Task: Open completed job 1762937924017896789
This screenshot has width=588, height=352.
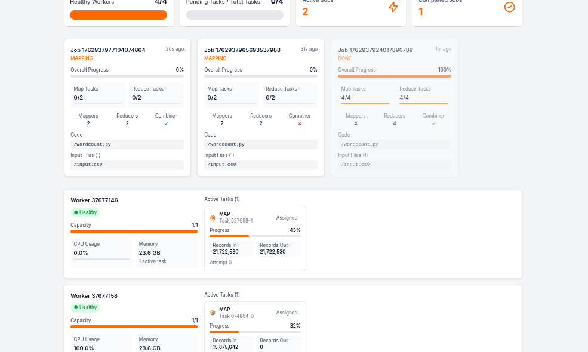Action: coord(375,50)
